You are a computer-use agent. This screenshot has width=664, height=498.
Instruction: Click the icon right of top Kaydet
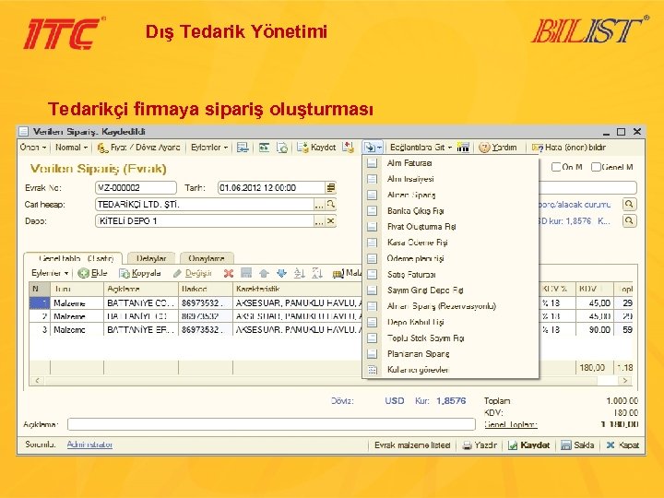point(348,148)
